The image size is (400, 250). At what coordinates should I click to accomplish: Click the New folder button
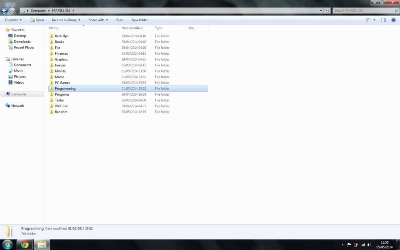tap(140, 20)
